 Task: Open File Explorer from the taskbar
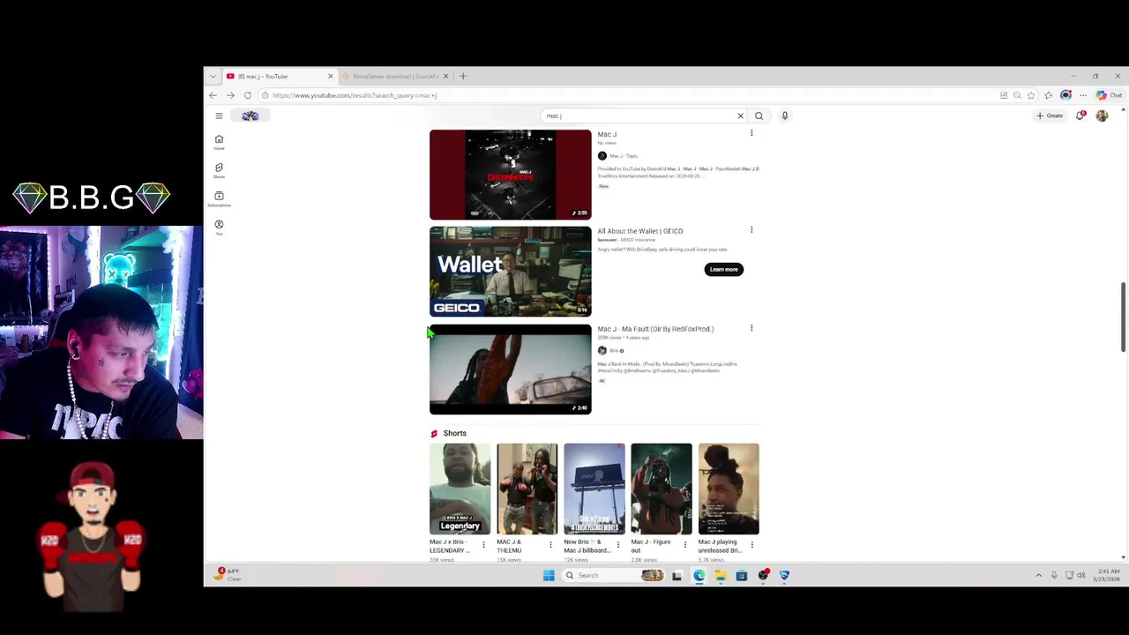(721, 575)
